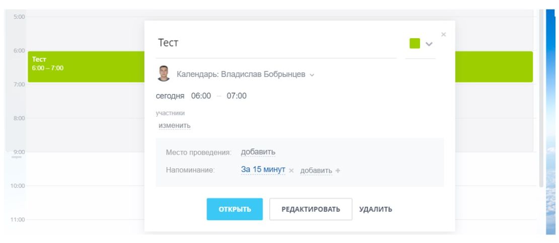559x243 pixels.
Task: Remove the За 15 минут reminder
Action: tap(292, 171)
